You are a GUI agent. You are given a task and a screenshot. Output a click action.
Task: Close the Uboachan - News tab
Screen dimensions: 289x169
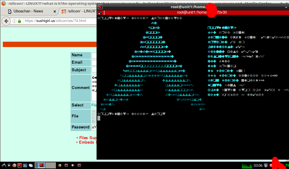(x=55, y=11)
